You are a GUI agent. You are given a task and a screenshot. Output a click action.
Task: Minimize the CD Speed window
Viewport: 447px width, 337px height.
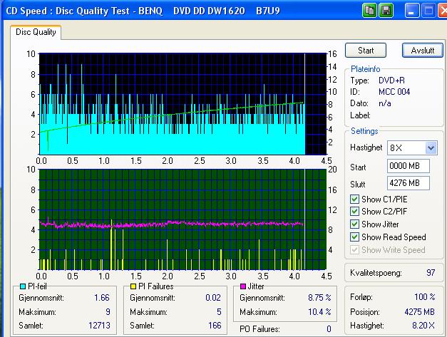(x=411, y=11)
